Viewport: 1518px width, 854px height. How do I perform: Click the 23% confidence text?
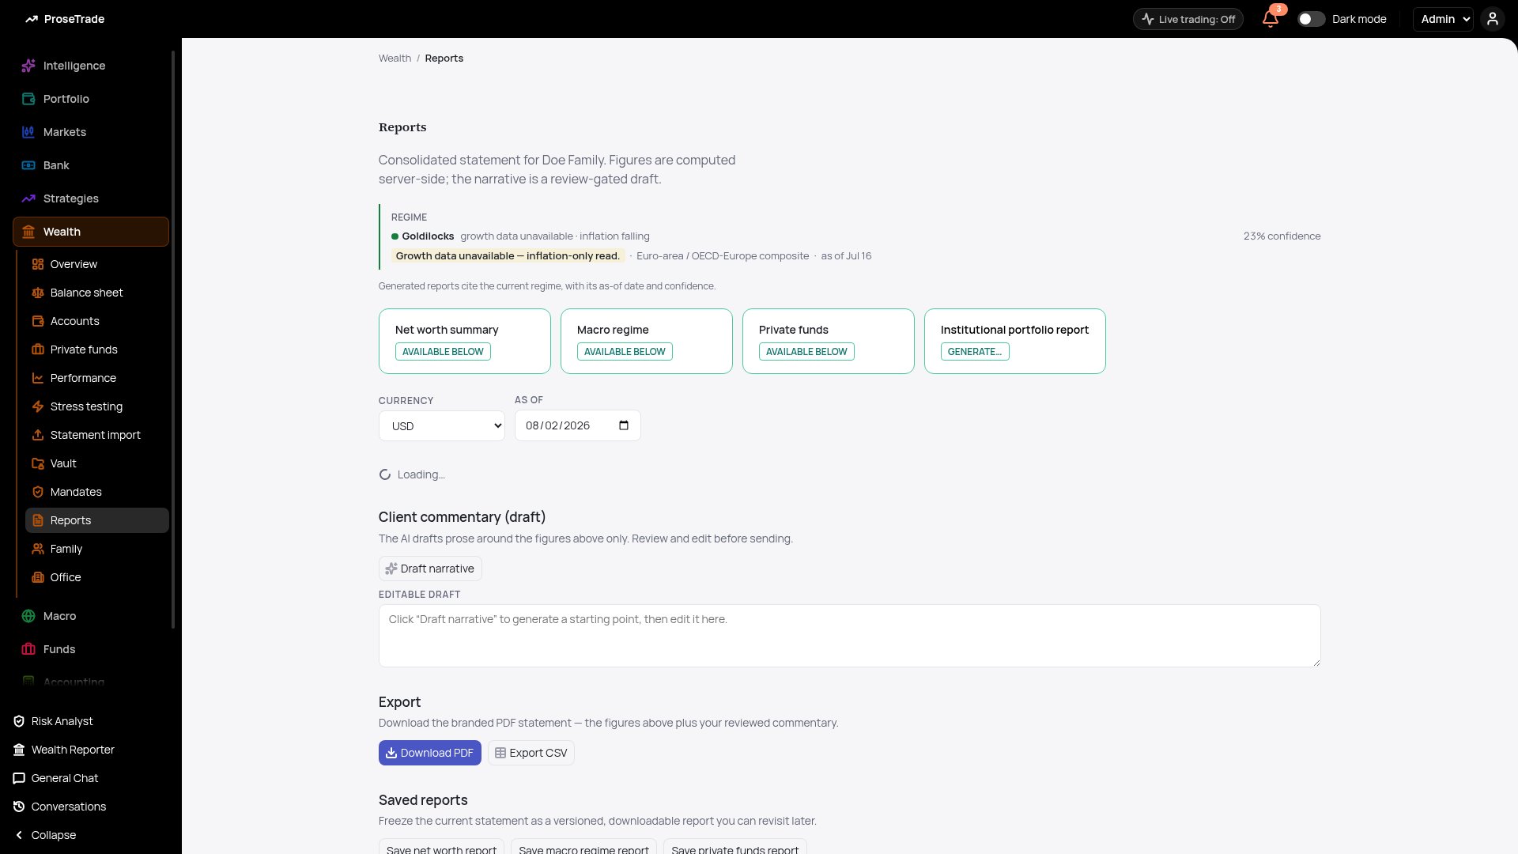coord(1282,236)
